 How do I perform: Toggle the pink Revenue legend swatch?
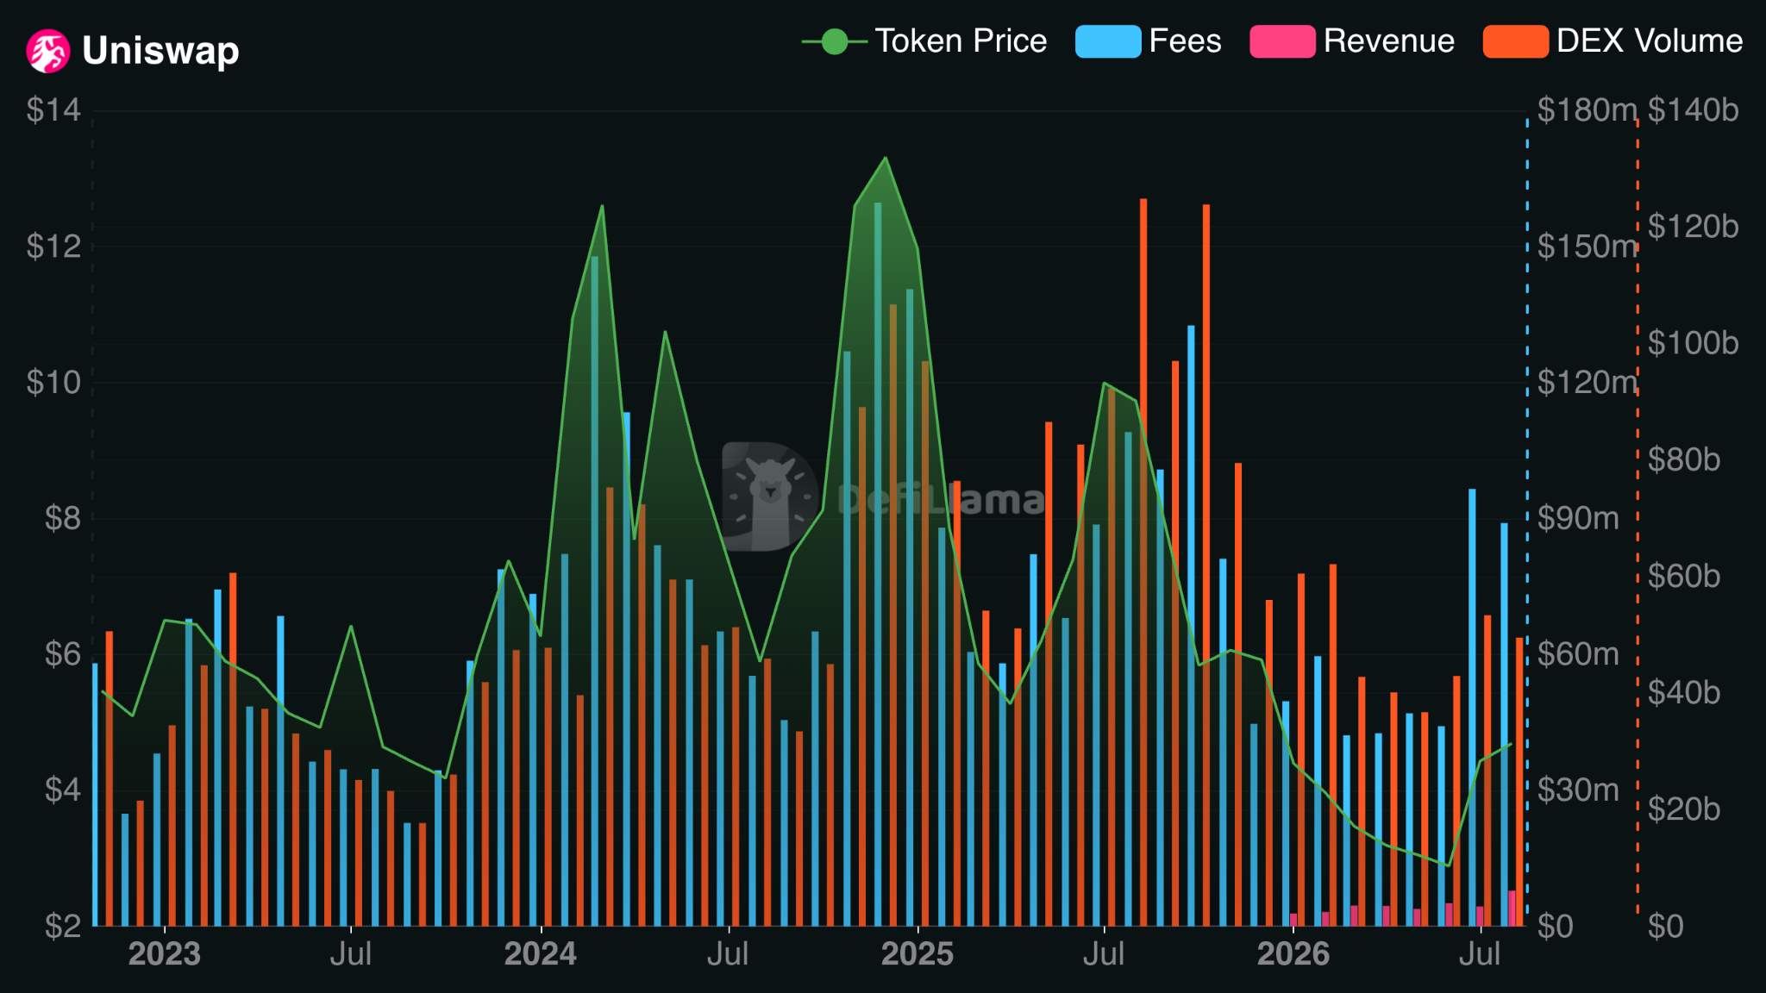[x=1282, y=41]
